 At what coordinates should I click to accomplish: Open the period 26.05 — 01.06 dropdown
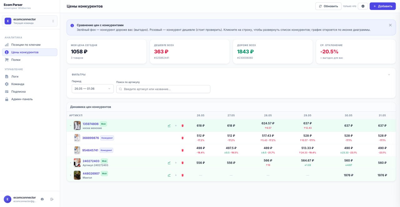pos(92,89)
